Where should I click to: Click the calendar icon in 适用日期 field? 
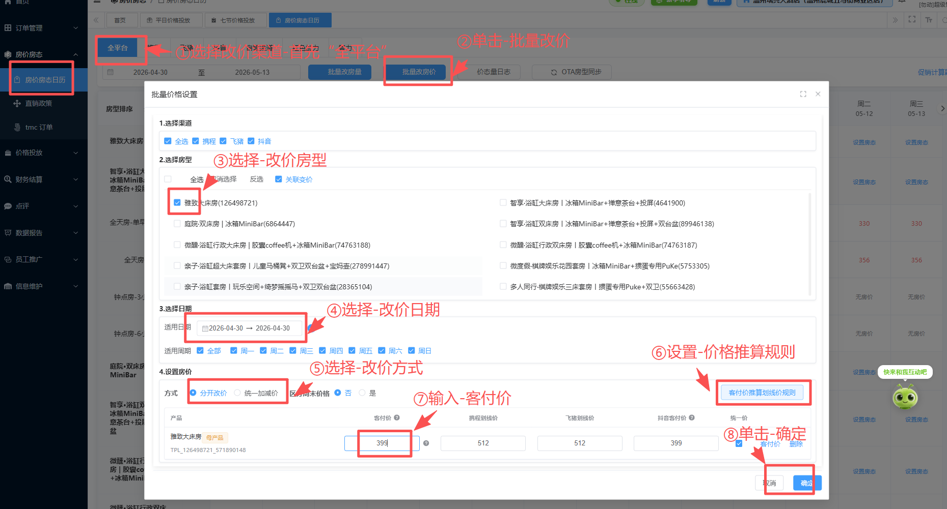click(205, 328)
